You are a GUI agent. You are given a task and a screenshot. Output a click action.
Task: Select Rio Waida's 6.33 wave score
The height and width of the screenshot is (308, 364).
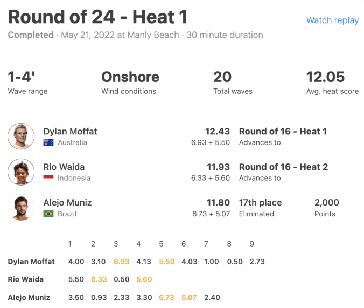[x=99, y=279]
